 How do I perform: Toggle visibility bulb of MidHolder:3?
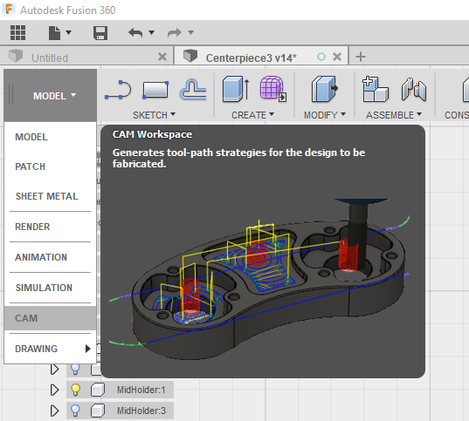click(x=75, y=411)
